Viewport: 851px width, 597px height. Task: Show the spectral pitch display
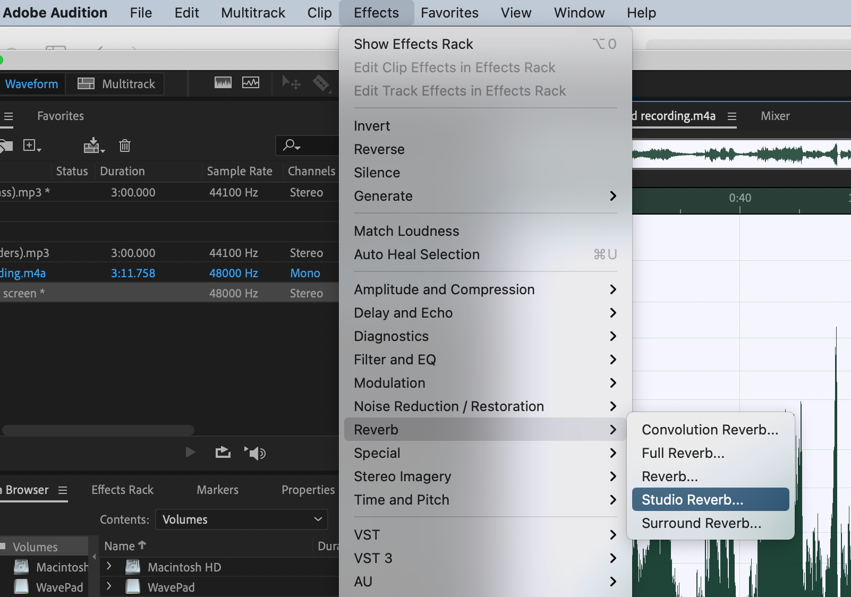click(x=251, y=83)
